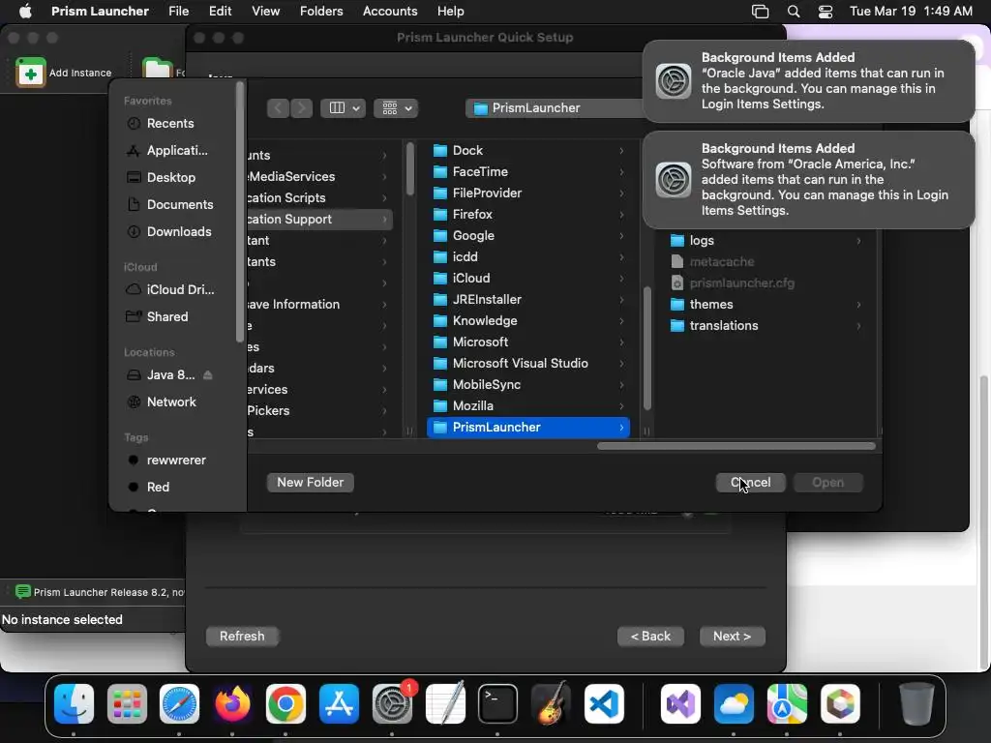Open Control Center in the menu bar
Viewport: 991px width, 743px height.
[825, 12]
